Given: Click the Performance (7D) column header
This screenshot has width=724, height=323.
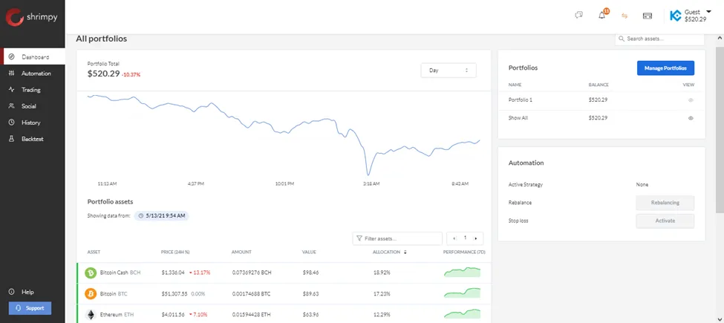Looking at the screenshot, I should 464,252.
